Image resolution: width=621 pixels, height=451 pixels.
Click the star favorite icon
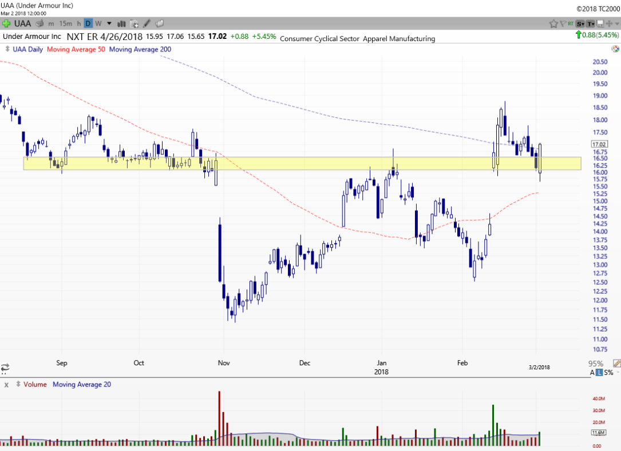point(553,23)
